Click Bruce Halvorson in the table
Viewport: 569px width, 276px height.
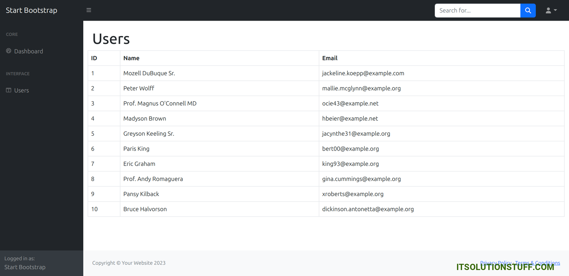tap(145, 209)
